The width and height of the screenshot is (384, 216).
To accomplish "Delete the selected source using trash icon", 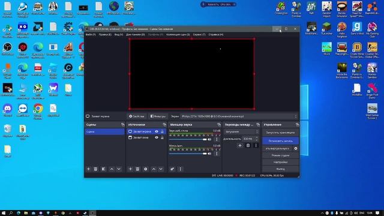I will tap(137, 169).
